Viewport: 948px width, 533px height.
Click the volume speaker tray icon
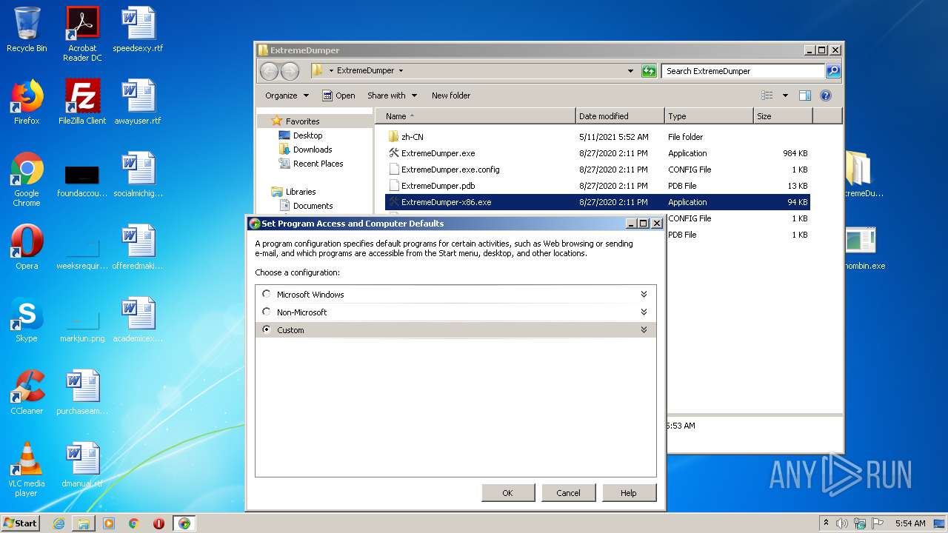tap(842, 523)
